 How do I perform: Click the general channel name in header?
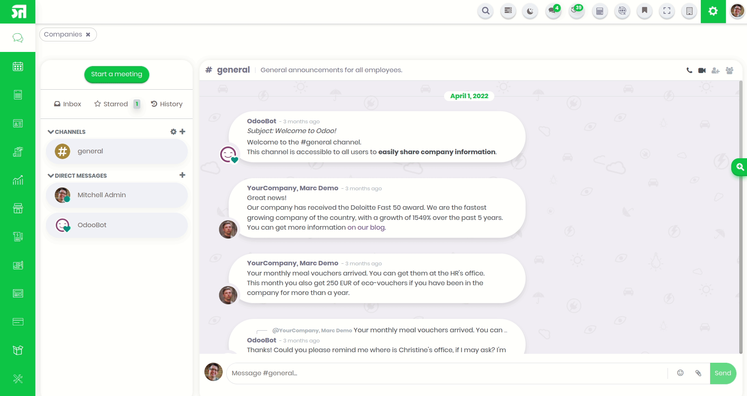click(233, 70)
